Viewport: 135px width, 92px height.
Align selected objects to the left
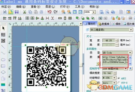coord(5,18)
